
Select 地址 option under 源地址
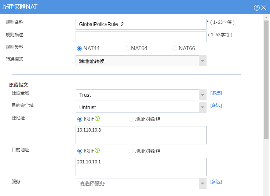point(79,119)
